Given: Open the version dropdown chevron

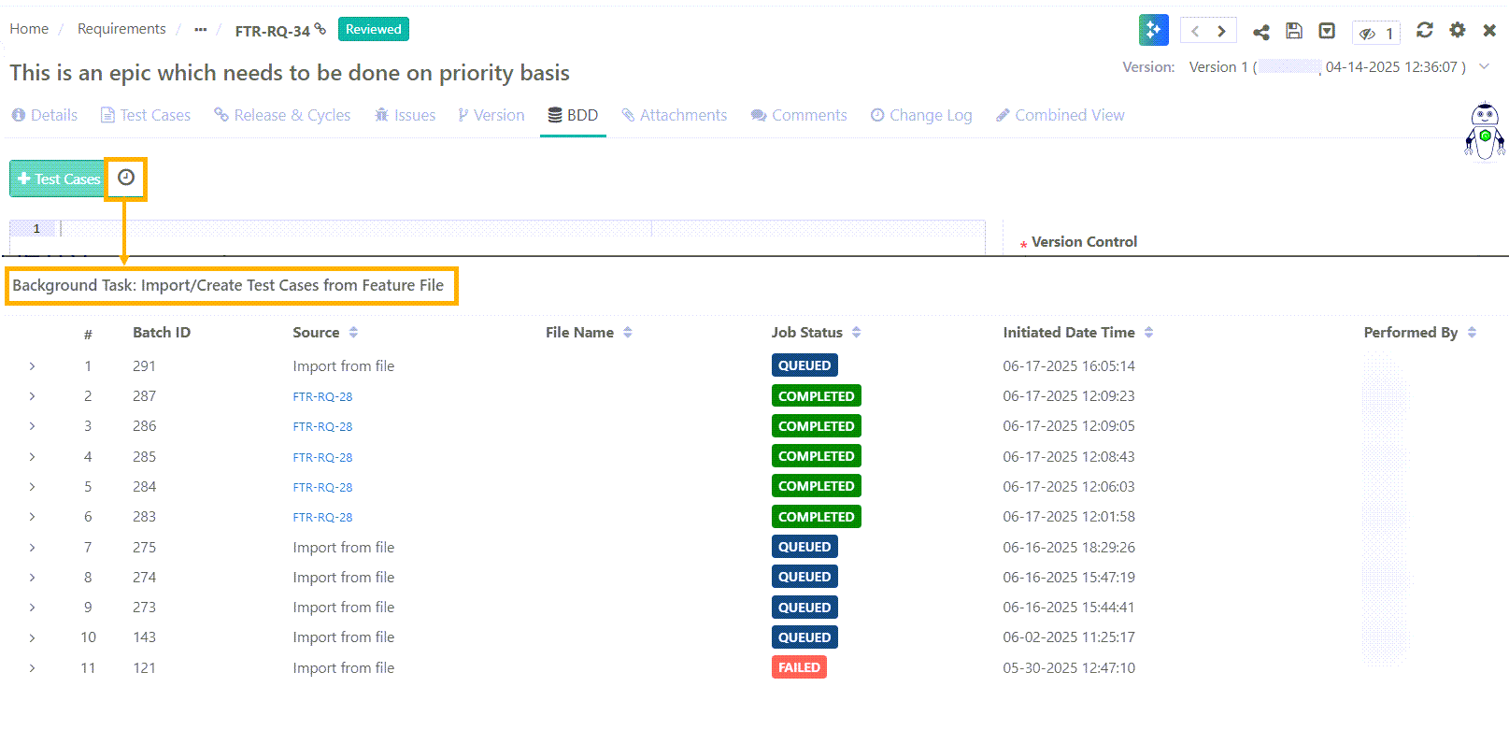Looking at the screenshot, I should (x=1484, y=66).
